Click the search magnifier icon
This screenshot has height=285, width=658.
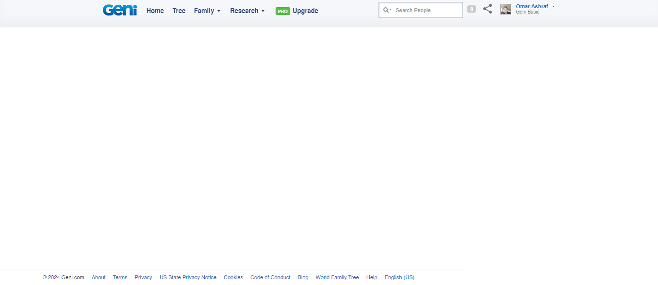tap(387, 10)
